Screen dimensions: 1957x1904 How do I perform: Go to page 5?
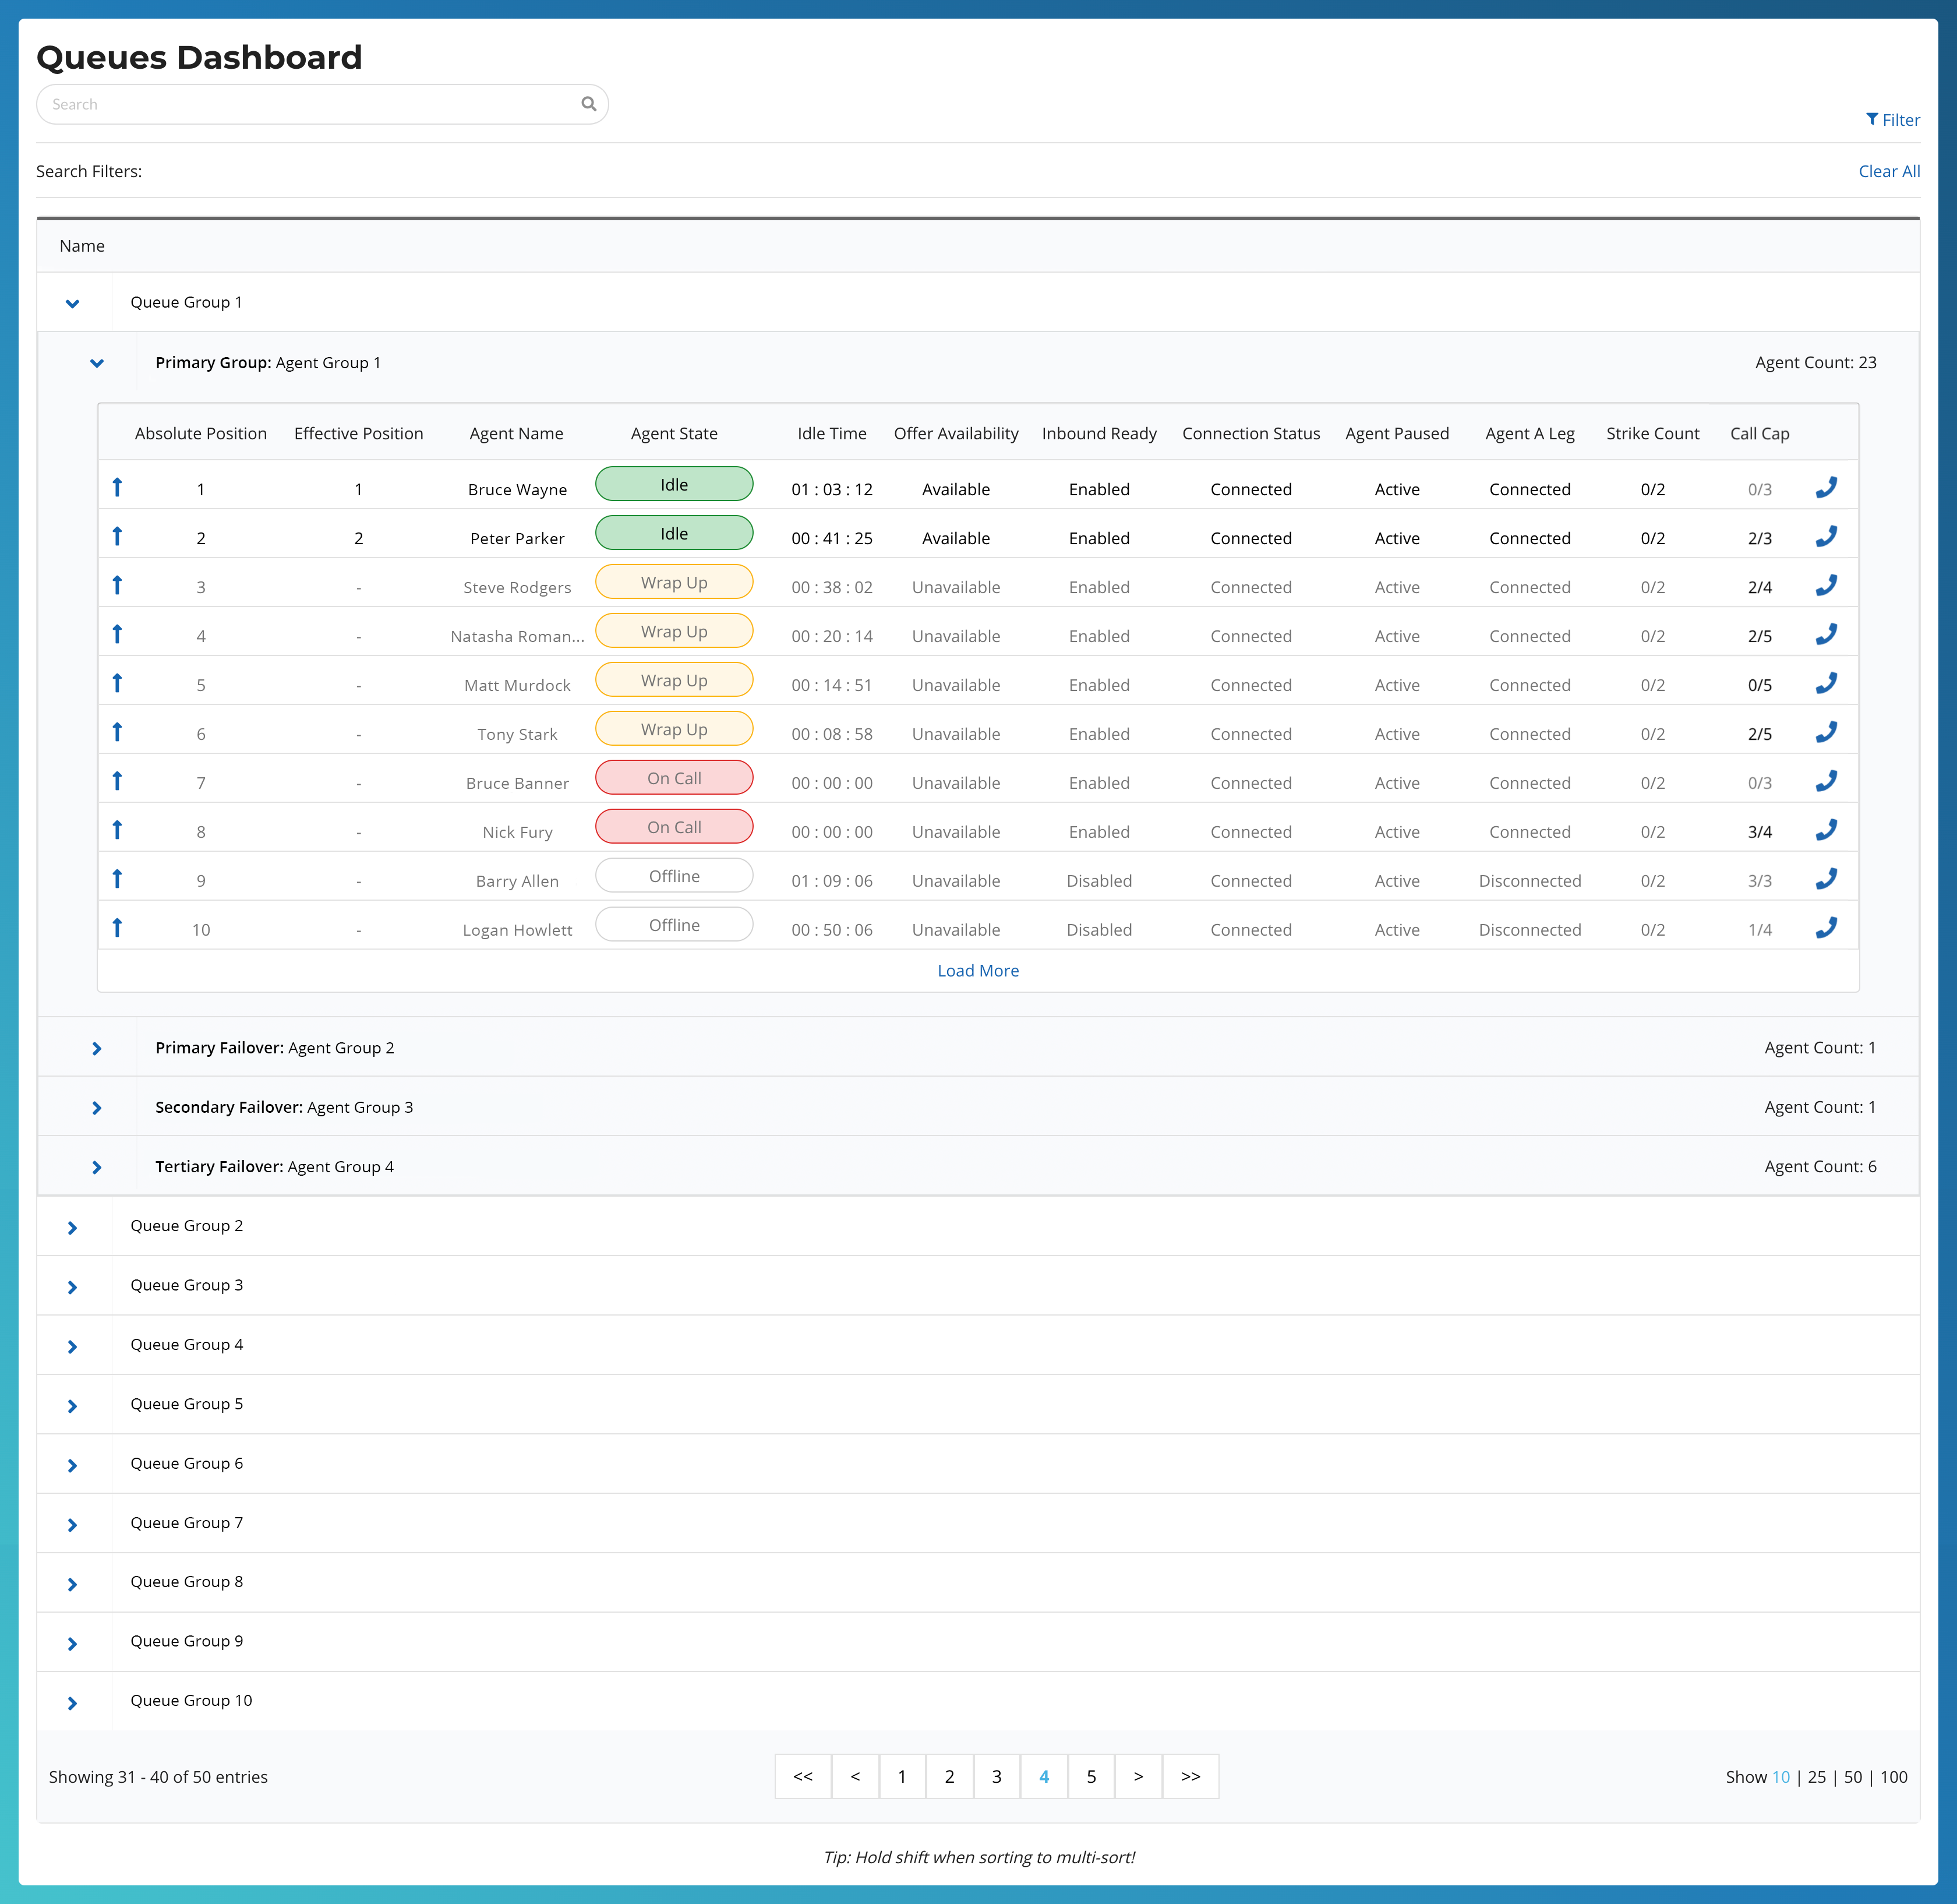tap(1090, 1776)
